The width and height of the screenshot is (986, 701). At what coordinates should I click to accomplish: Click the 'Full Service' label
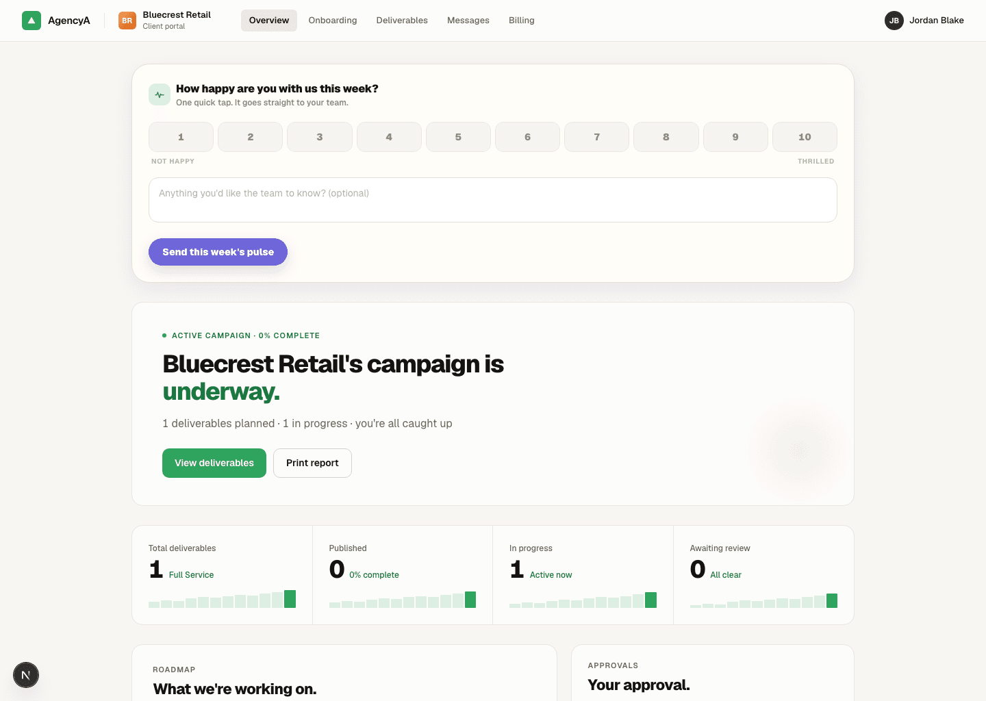pos(191,575)
